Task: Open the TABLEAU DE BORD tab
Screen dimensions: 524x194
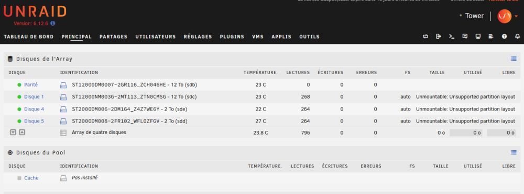Action: [x=29, y=37]
